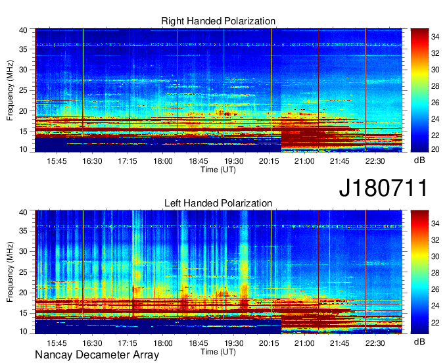Click 10 MHz frequency tick of Right Handed plot
The width and height of the screenshot is (447, 363).
pyautogui.click(x=23, y=149)
